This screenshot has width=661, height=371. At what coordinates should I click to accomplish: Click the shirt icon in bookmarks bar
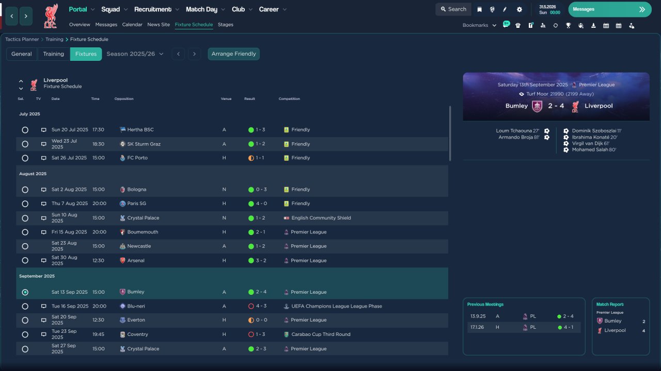click(x=518, y=25)
